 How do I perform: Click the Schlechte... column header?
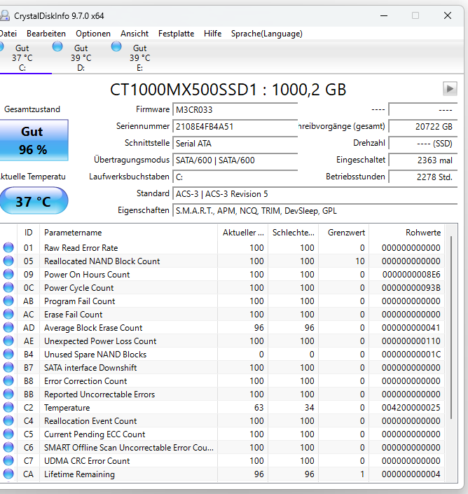[294, 233]
